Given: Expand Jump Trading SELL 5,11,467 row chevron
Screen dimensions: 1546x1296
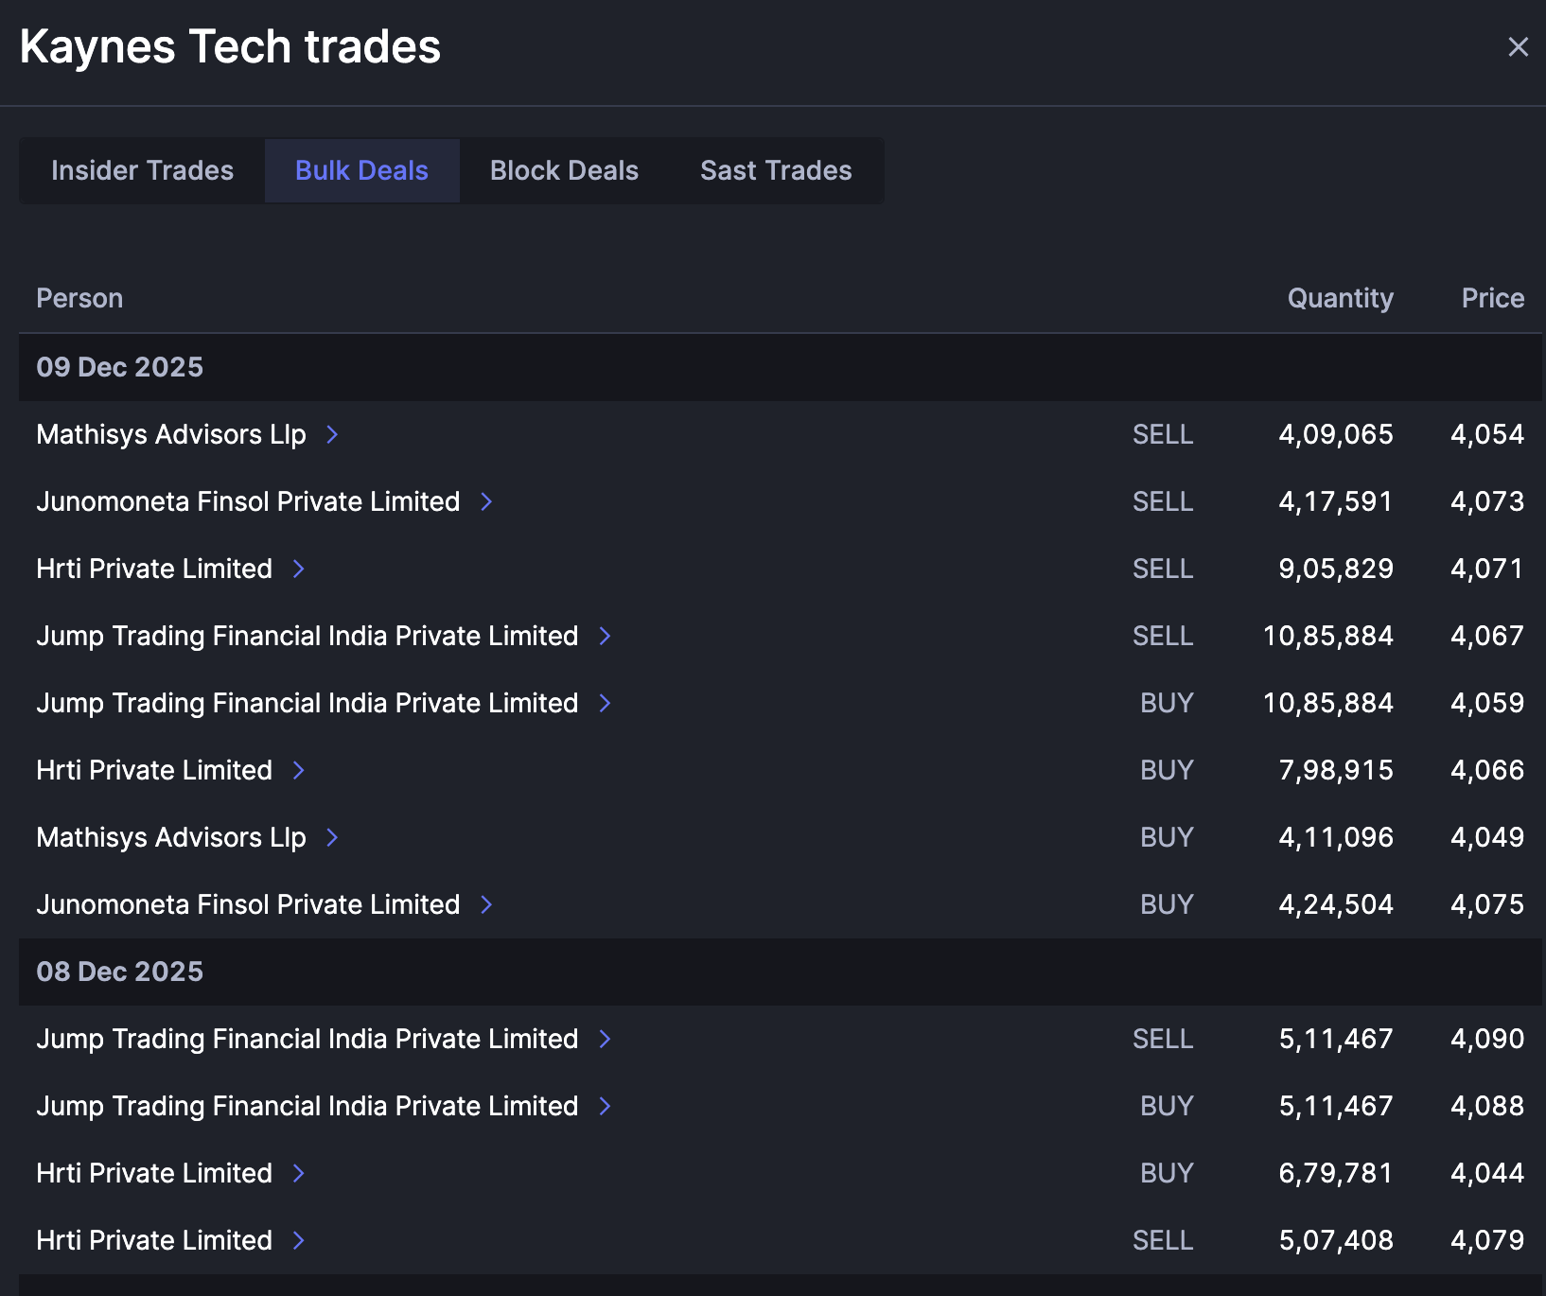Looking at the screenshot, I should click(606, 1039).
